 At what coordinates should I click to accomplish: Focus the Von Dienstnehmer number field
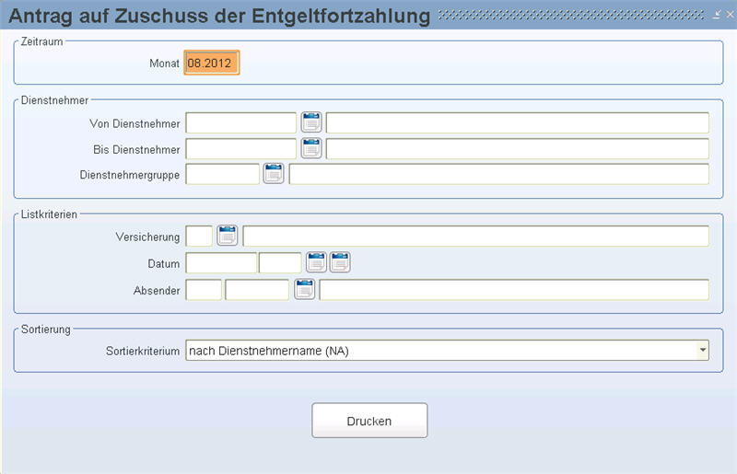(x=241, y=123)
